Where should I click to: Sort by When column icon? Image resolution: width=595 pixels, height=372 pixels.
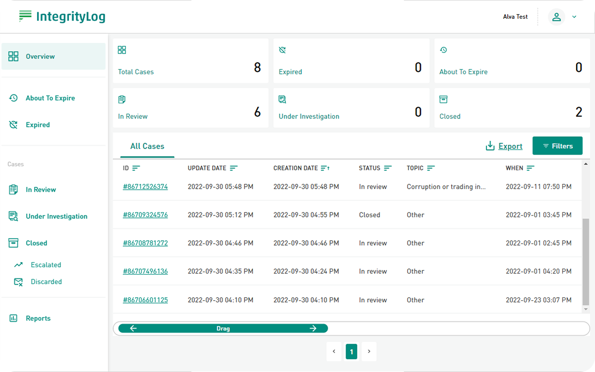tap(531, 168)
